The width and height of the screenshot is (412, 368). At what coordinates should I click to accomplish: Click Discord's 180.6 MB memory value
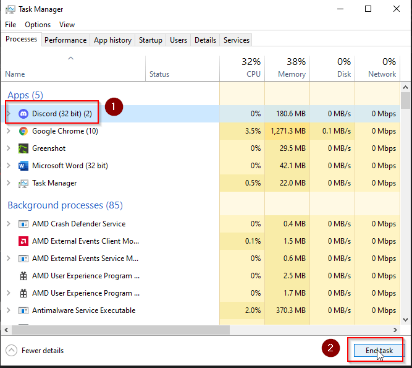pyautogui.click(x=291, y=114)
